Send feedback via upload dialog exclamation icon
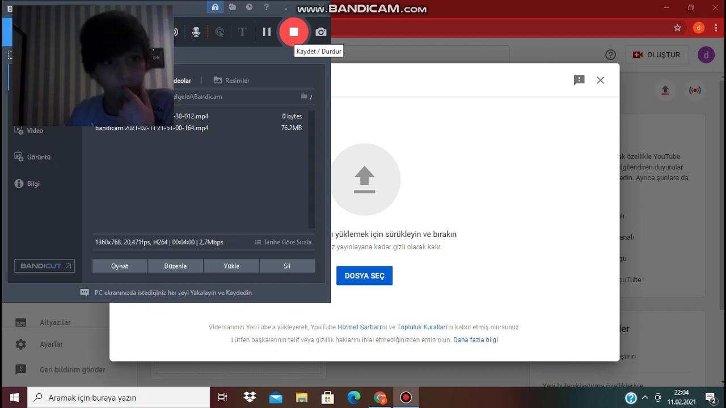This screenshot has width=726, height=408. [x=579, y=80]
